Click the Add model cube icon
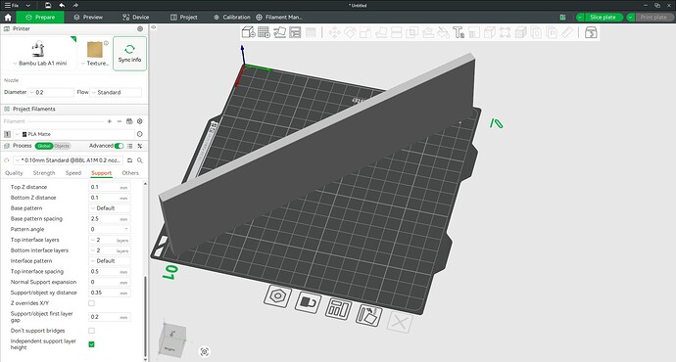Screen dimensions: 676x362 coord(248,32)
